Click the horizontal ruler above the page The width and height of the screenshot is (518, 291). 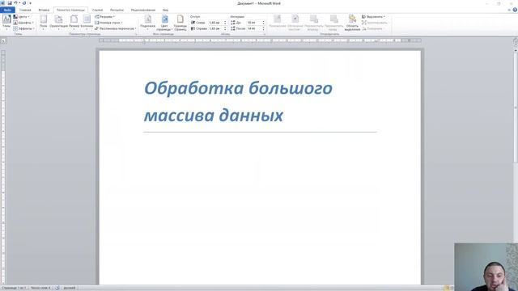260,40
